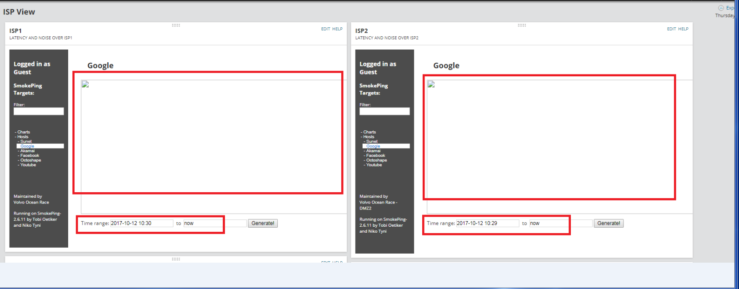This screenshot has height=289, width=739.
Task: Click the Filter field in ISP2 sidebar
Action: click(x=384, y=111)
